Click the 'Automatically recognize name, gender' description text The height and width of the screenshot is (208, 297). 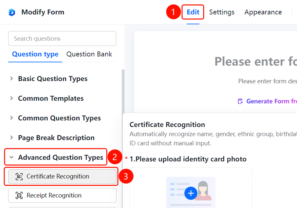tap(213, 138)
